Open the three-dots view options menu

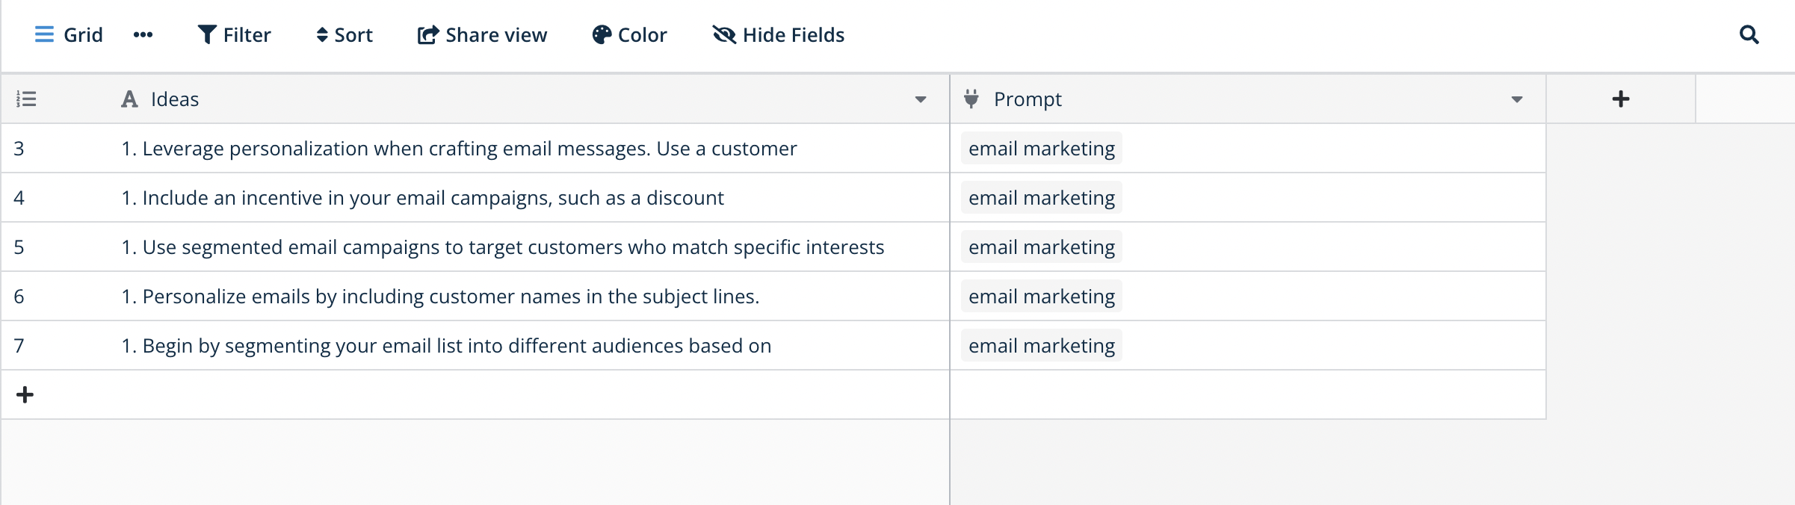coord(143,35)
